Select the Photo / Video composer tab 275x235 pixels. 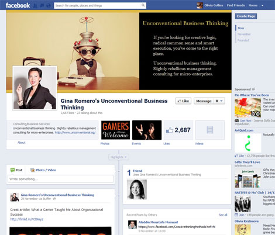click(x=43, y=170)
